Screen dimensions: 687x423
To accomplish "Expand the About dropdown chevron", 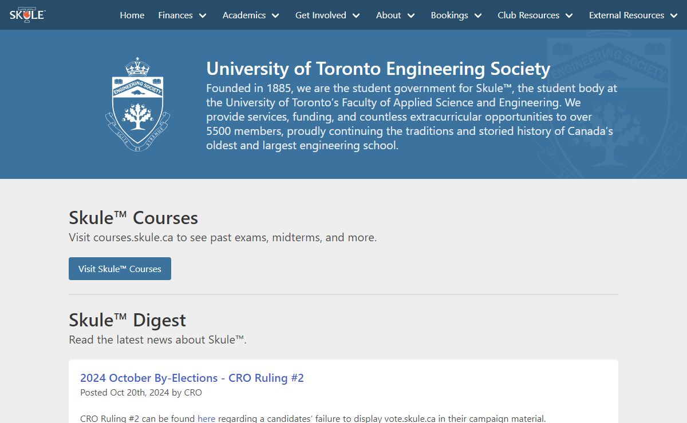I will point(411,16).
